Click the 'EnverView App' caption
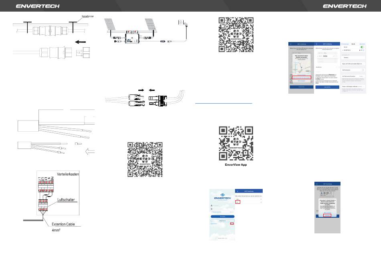 pos(236,165)
